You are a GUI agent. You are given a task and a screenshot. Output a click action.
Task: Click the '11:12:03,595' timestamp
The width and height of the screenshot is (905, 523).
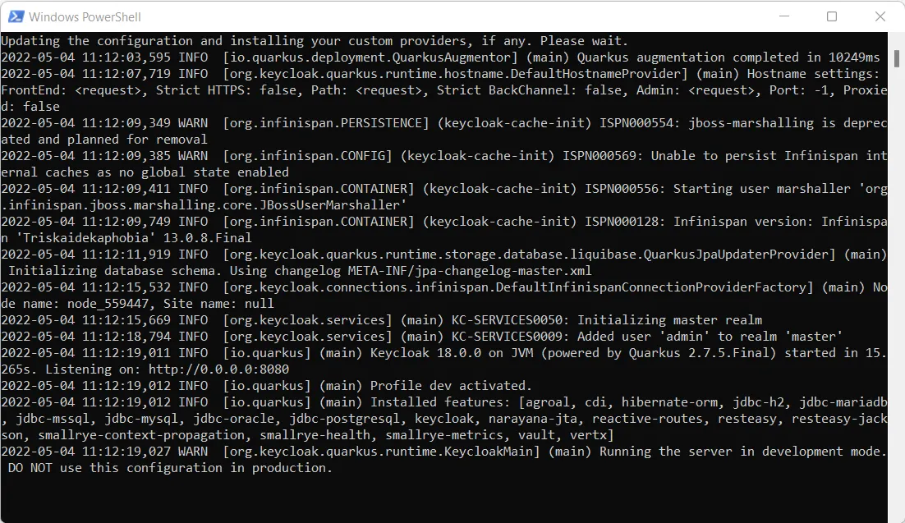coord(126,57)
